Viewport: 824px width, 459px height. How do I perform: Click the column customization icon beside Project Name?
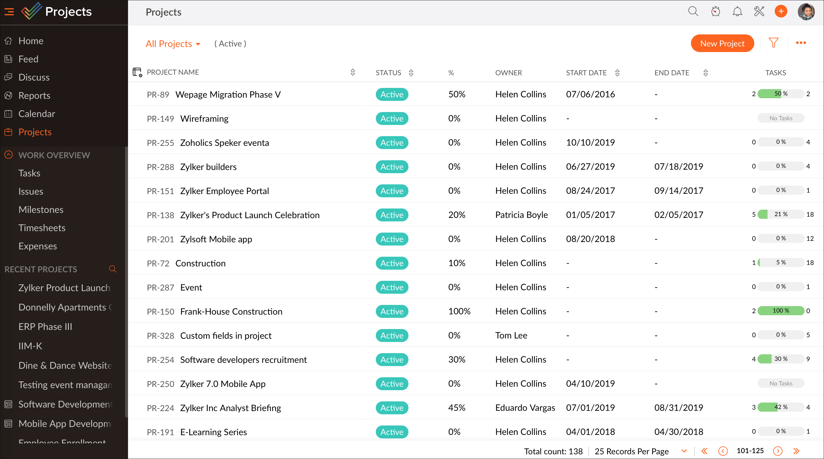point(137,72)
